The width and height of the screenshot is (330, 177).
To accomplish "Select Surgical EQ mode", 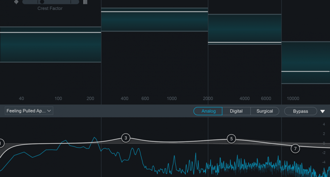I will click(x=264, y=111).
